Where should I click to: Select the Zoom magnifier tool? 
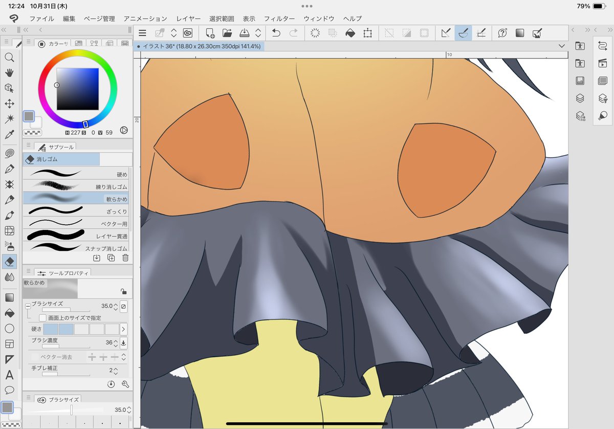(x=9, y=57)
